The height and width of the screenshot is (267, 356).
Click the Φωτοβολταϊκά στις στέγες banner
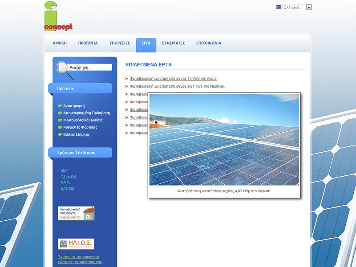coord(76,214)
